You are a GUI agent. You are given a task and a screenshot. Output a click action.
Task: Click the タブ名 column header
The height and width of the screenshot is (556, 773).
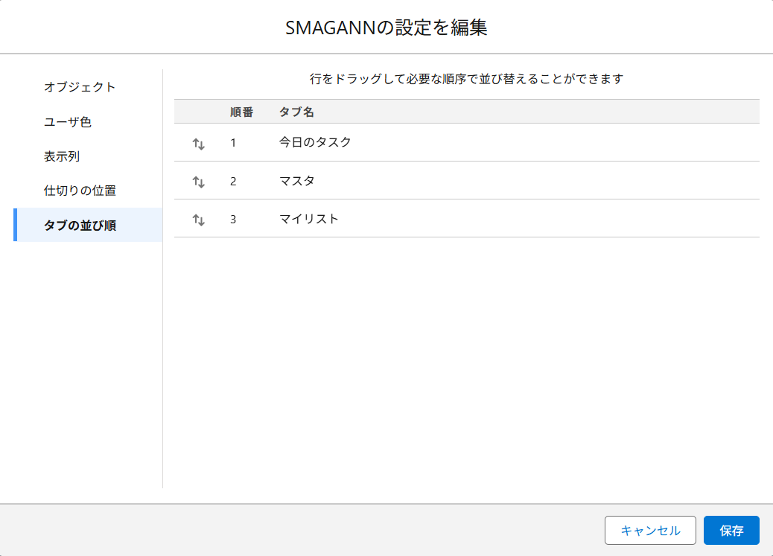(296, 112)
